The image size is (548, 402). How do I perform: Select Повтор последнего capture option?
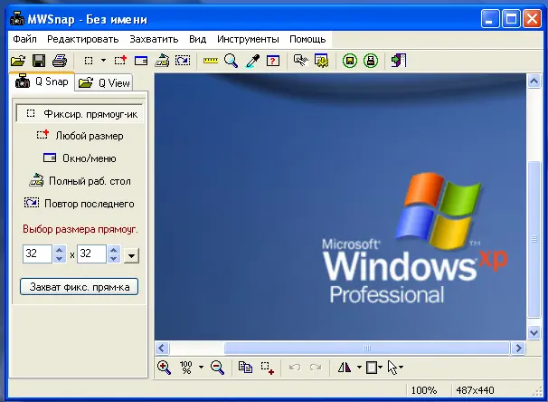point(79,204)
